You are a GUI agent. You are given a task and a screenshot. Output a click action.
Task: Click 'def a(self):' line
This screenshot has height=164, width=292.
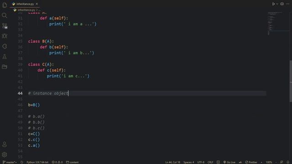coord(54,18)
